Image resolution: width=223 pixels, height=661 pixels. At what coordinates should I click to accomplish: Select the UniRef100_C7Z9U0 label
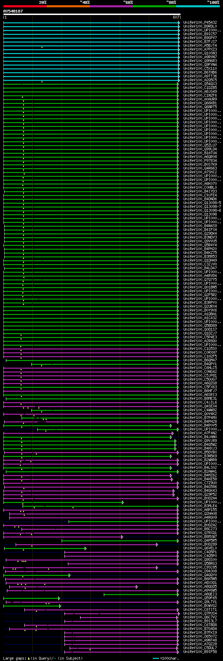click(x=200, y=483)
